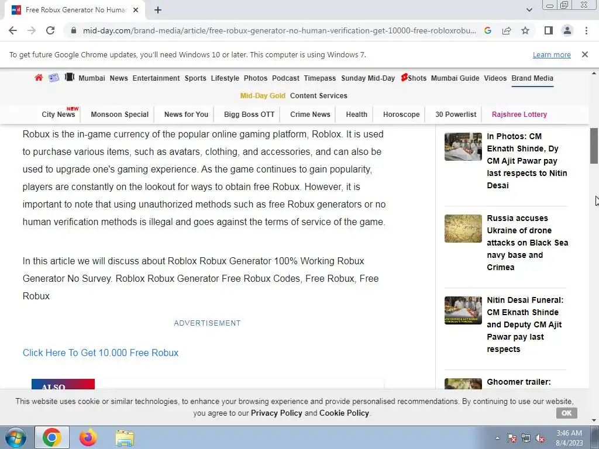Select the Brand Media menu item

[x=532, y=78]
